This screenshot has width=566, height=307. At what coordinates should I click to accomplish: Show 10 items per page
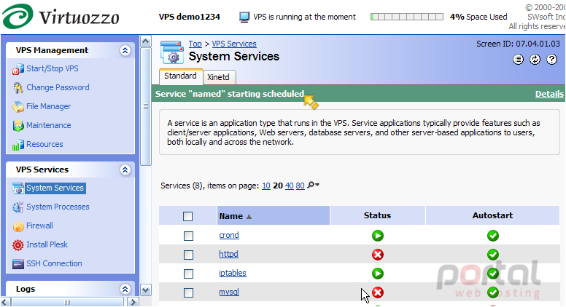pos(266,186)
